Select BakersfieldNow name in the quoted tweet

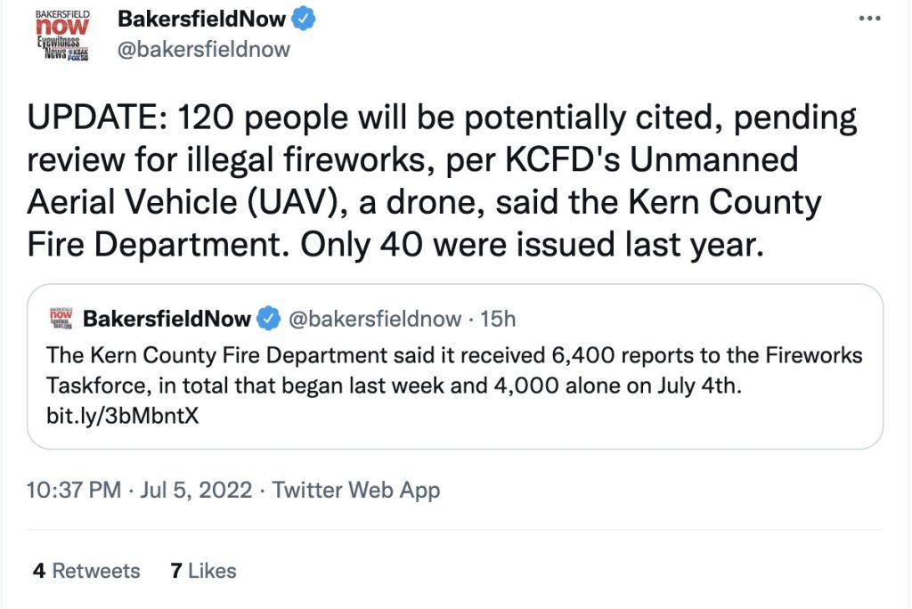click(x=167, y=318)
